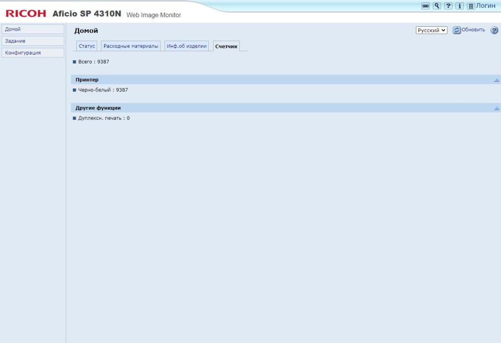Click the "Черно-белый : 9387" counter line

(x=103, y=90)
